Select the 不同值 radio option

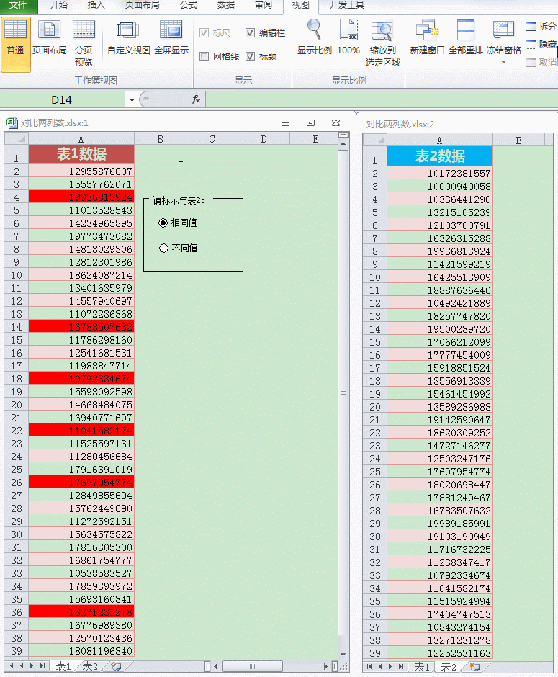tap(178, 248)
